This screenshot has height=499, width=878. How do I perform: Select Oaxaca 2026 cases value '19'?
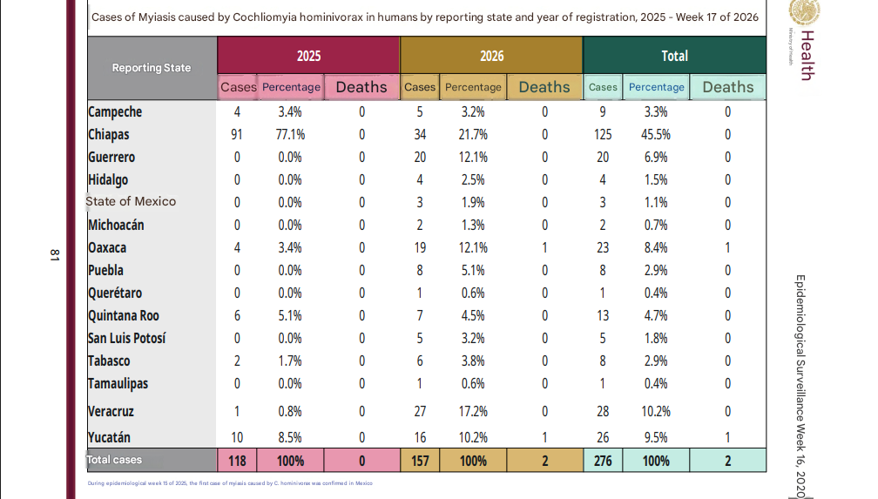click(x=420, y=247)
